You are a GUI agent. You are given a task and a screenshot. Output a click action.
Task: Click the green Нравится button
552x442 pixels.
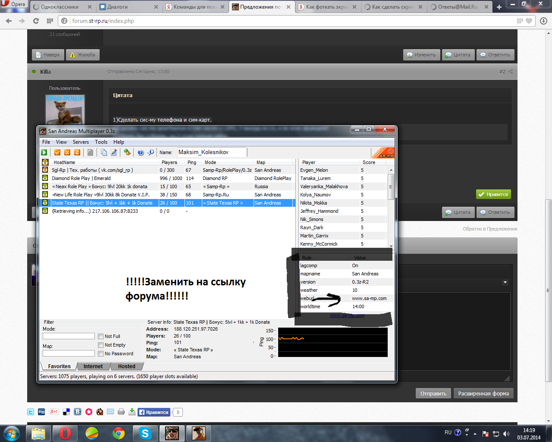(493, 194)
